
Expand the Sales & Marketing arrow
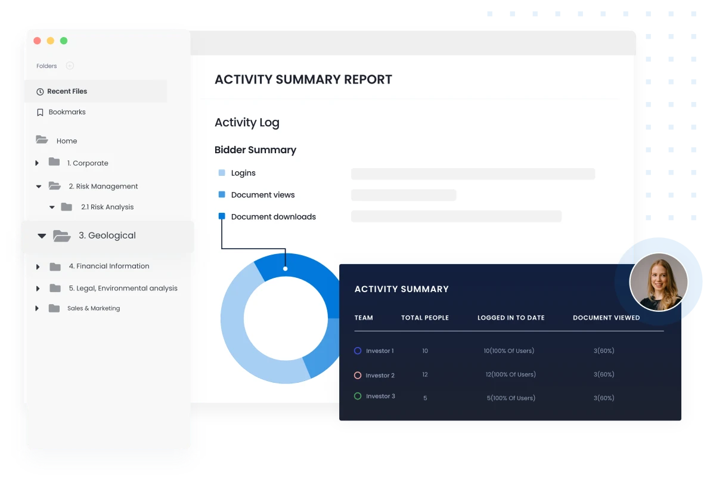pyautogui.click(x=37, y=308)
